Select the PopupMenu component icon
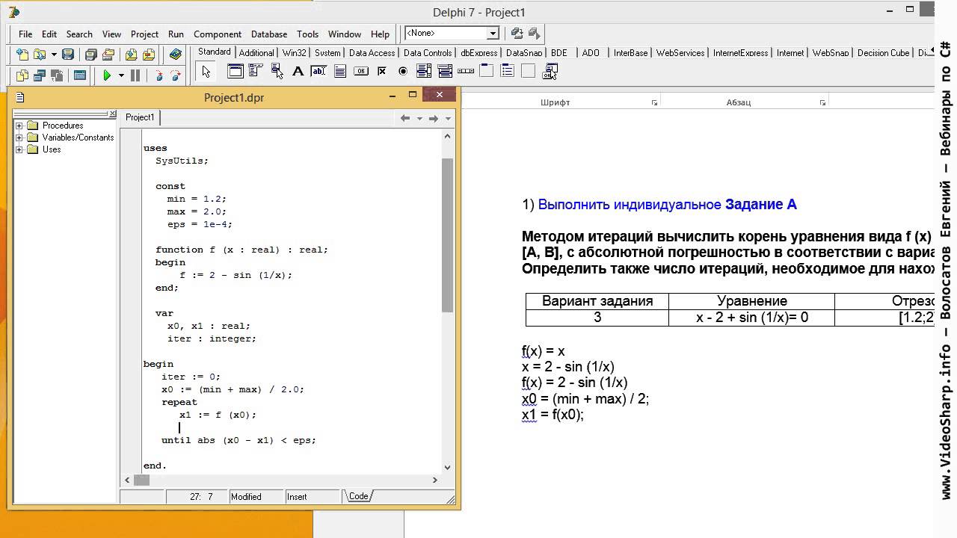This screenshot has height=538, width=957. point(277,71)
